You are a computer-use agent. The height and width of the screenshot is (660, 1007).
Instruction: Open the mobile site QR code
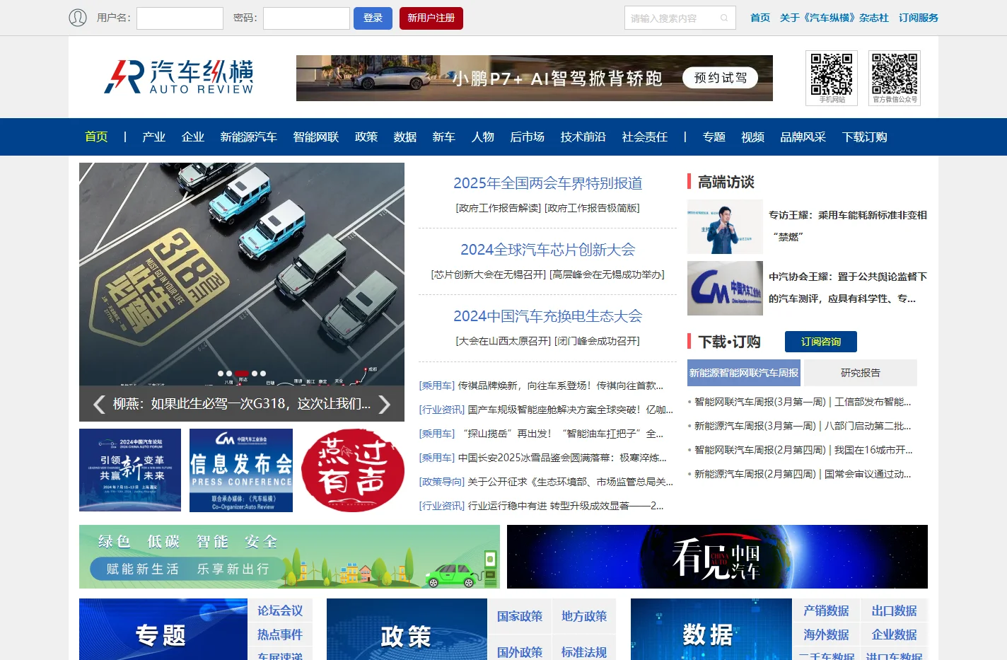pyautogui.click(x=832, y=78)
